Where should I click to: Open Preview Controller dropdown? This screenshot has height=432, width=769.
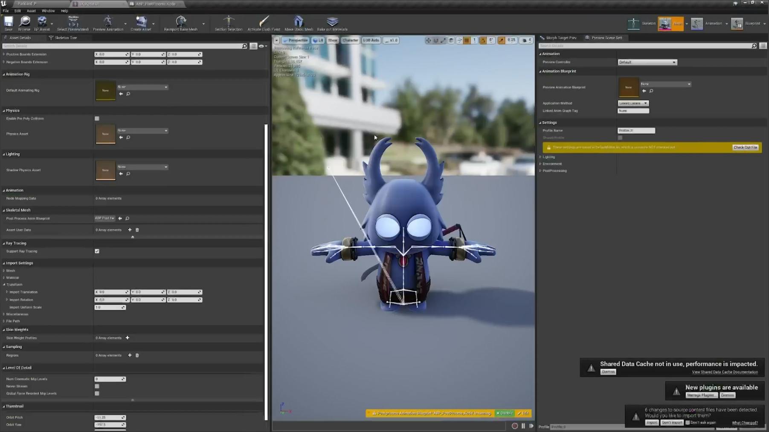coord(647,62)
